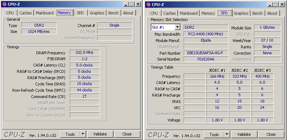Open the Memory tab in right window

tap(208, 13)
